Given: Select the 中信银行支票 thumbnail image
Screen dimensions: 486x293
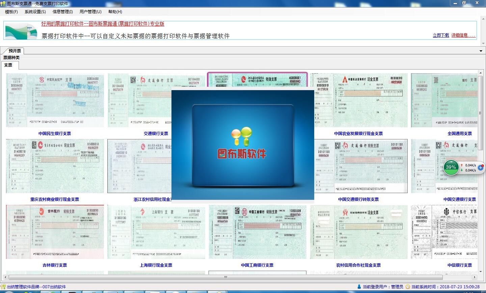Looking at the screenshot, I should (444, 232).
